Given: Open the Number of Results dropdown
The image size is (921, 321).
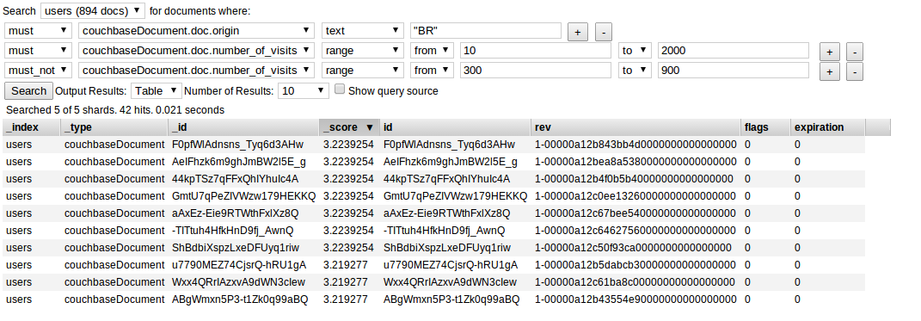Looking at the screenshot, I should [303, 90].
